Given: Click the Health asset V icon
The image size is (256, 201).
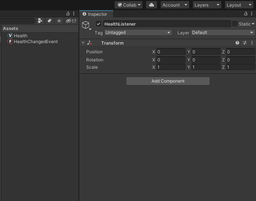Looking at the screenshot, I should [10, 35].
